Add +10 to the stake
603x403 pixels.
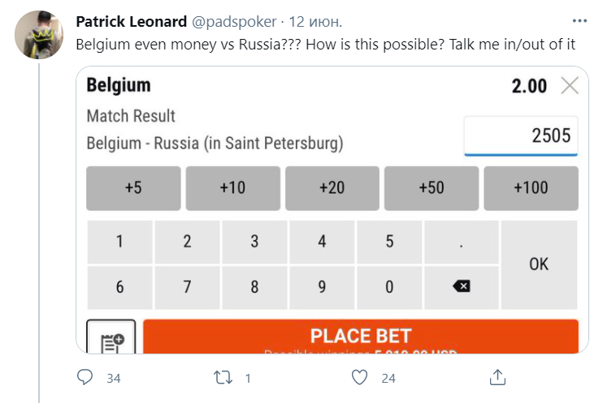(232, 187)
